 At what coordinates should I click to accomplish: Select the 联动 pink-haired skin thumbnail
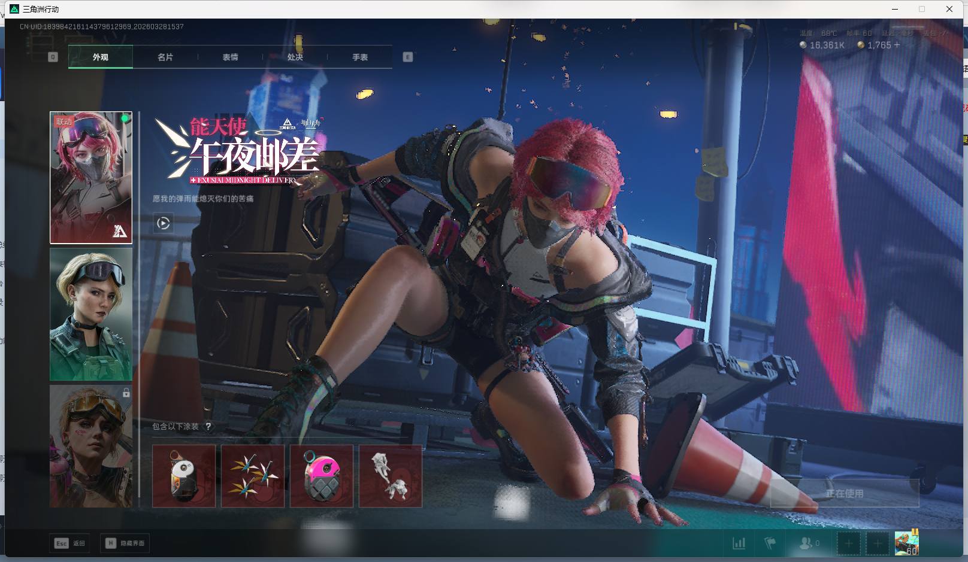point(91,178)
